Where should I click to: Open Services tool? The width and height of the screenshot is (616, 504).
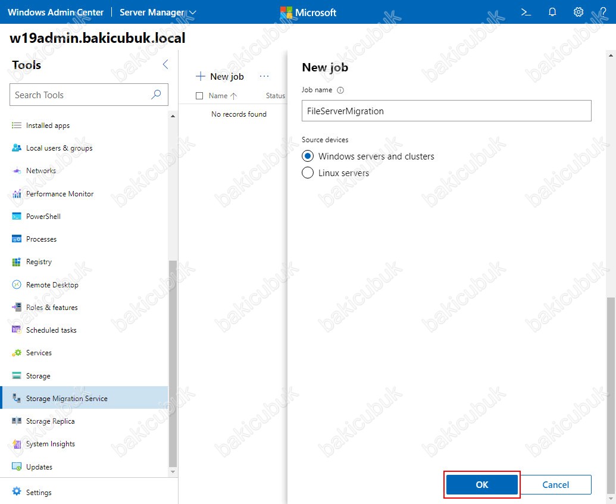85,353
